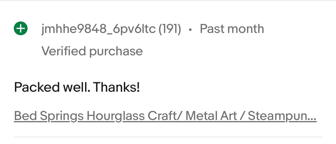Click the 'Past month' timestamp

[x=232, y=29]
